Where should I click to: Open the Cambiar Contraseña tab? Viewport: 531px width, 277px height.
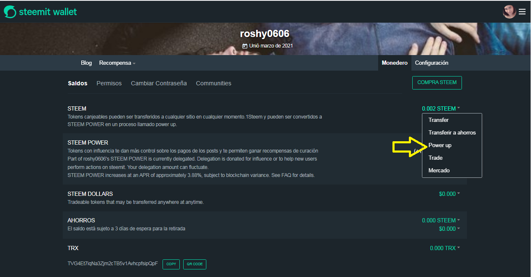pyautogui.click(x=159, y=83)
